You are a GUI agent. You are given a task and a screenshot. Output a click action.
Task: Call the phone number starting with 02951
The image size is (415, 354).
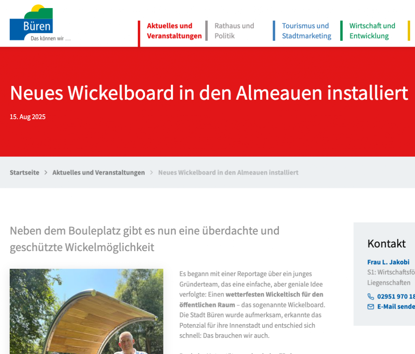[x=396, y=296]
